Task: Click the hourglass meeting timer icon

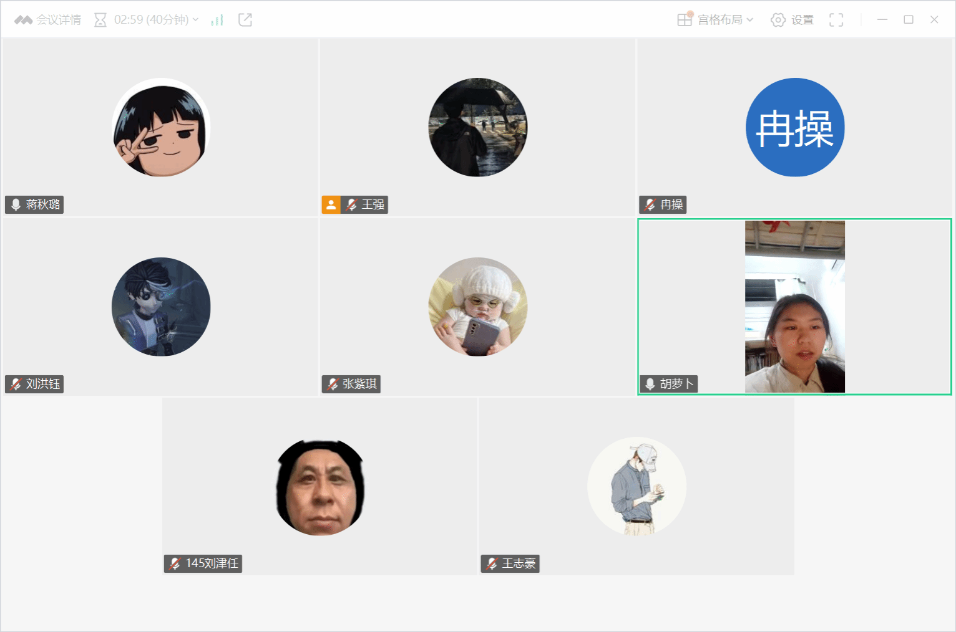Action: click(x=100, y=20)
